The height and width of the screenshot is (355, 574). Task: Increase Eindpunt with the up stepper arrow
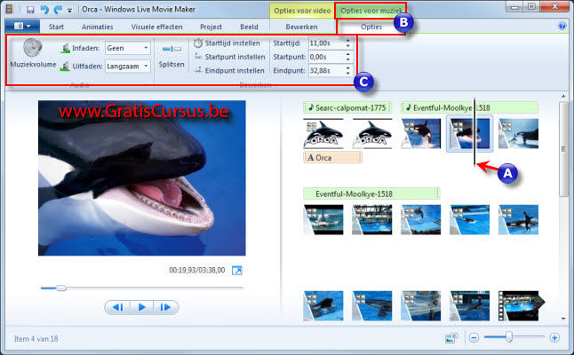coord(348,67)
